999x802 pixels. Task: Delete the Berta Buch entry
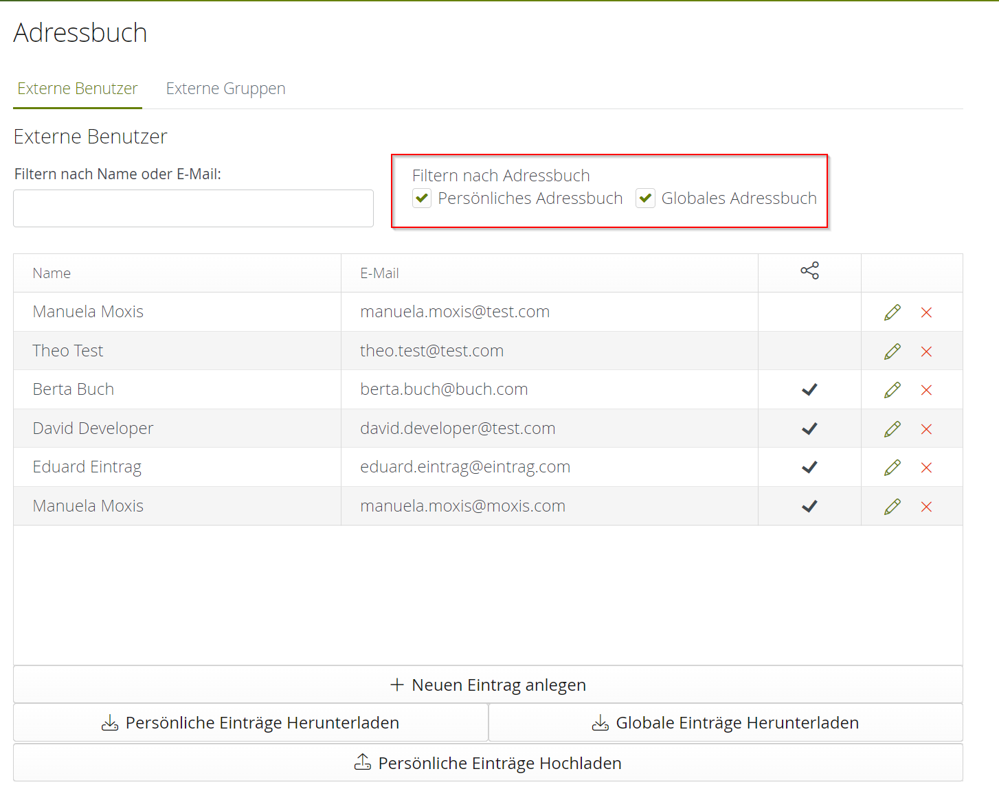click(x=926, y=390)
